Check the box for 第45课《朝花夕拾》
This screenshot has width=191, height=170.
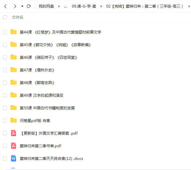coord(5,45)
